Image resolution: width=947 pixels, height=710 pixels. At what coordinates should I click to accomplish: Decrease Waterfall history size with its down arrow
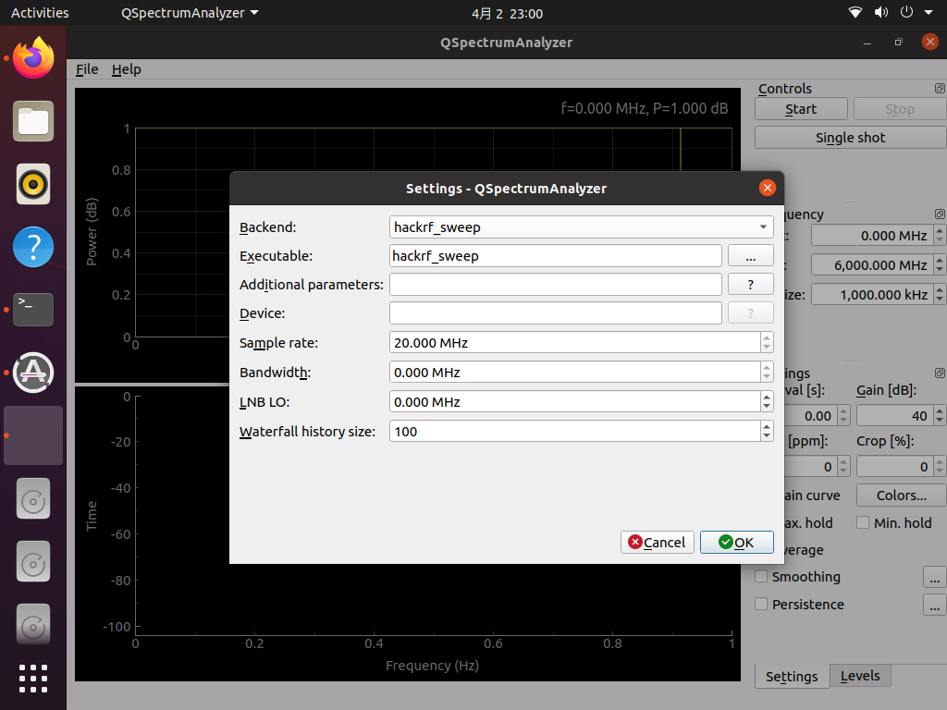point(768,435)
